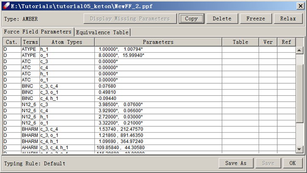Confirm with the OK button
Image resolution: width=307 pixels, height=173 pixels.
click(x=293, y=163)
